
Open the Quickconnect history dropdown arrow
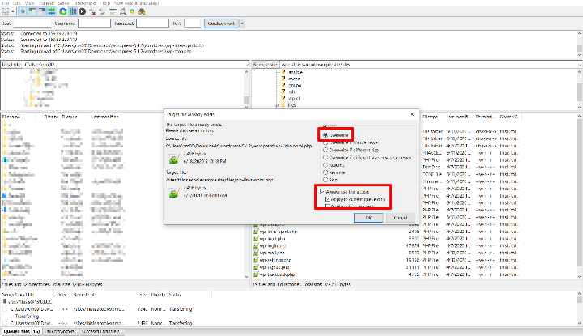240,24
